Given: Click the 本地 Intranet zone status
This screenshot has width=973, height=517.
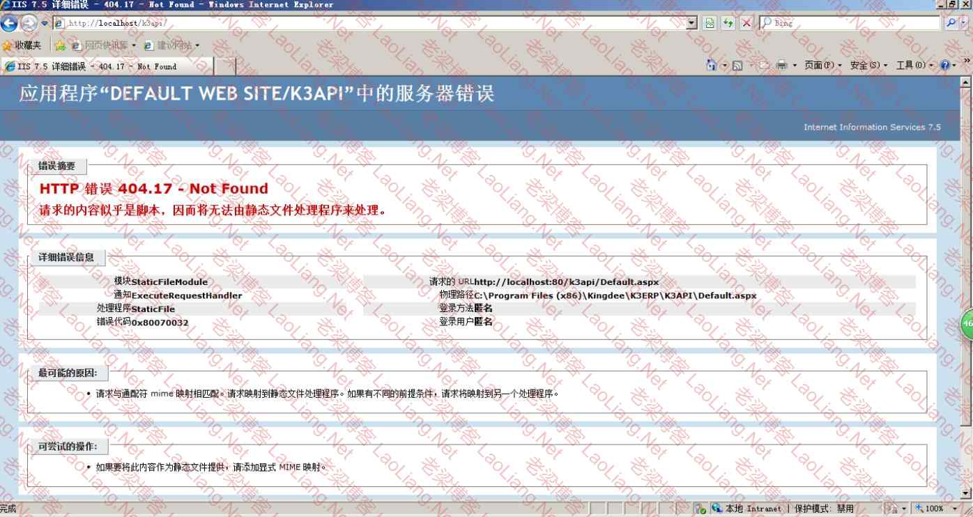Looking at the screenshot, I should click(747, 509).
